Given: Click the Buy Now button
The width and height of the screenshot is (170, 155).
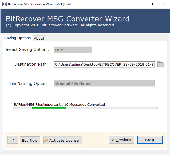Looking at the screenshot, I should 30,140.
